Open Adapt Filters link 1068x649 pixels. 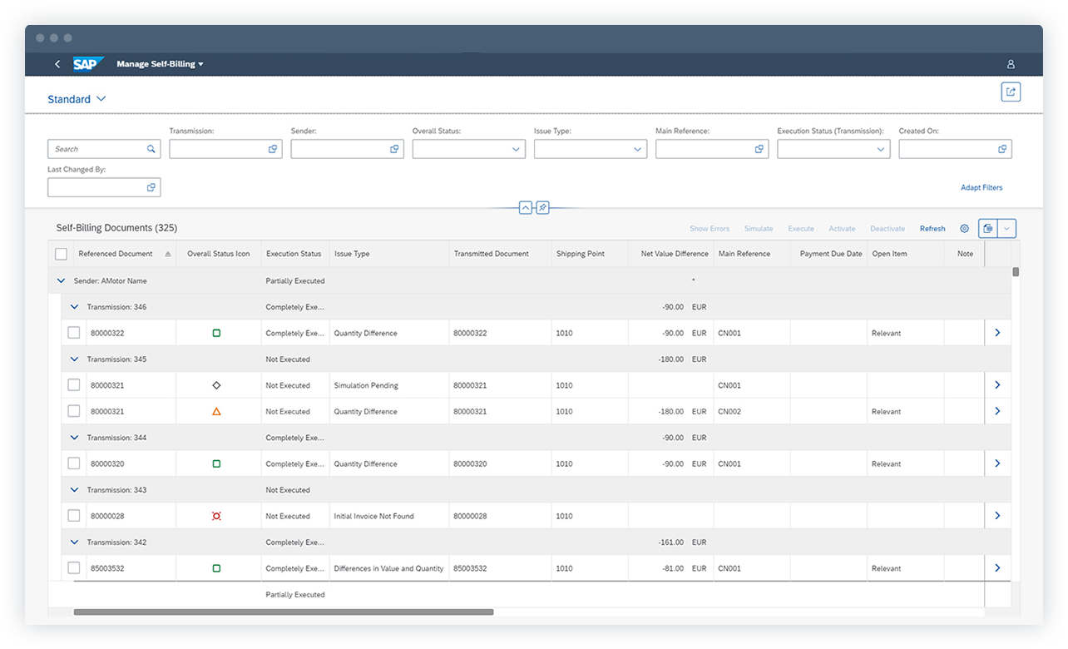(x=981, y=187)
